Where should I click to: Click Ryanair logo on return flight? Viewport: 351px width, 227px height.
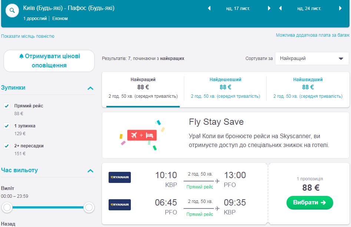120,205
